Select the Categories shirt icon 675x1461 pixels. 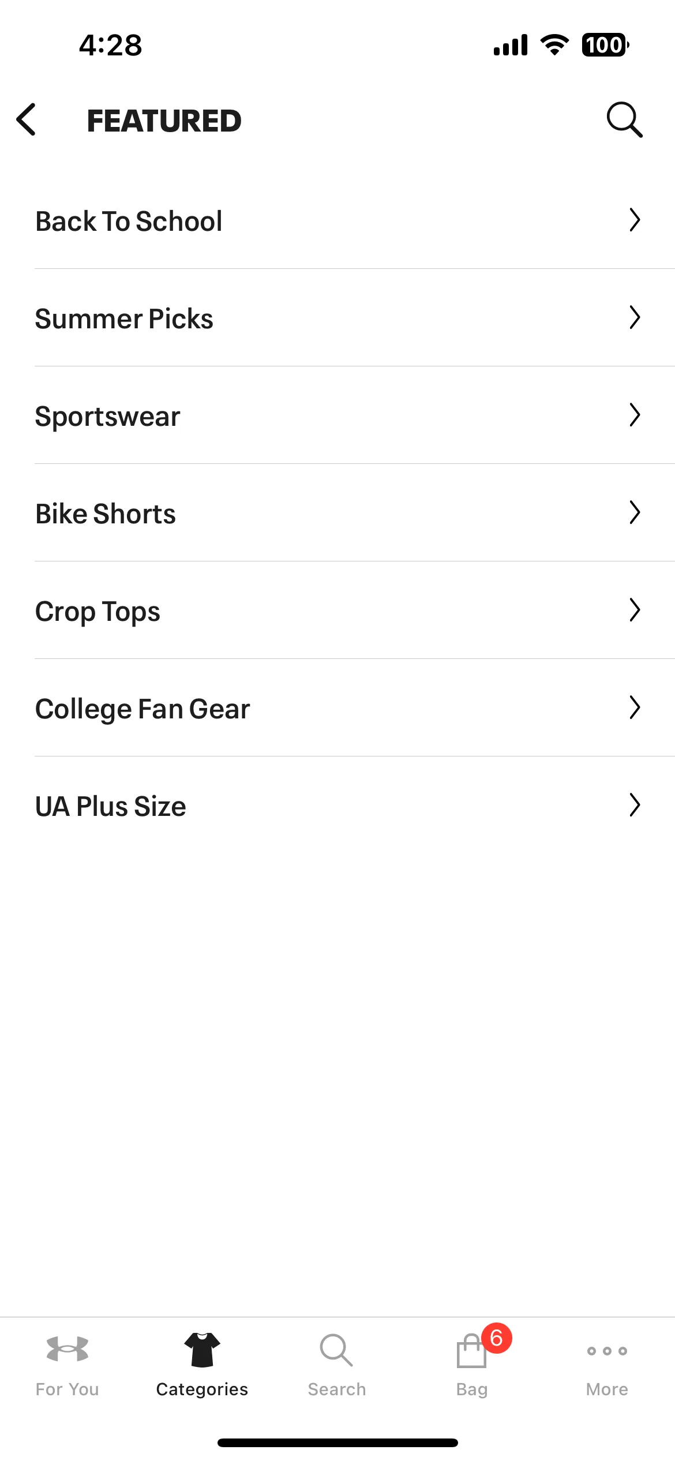202,1350
